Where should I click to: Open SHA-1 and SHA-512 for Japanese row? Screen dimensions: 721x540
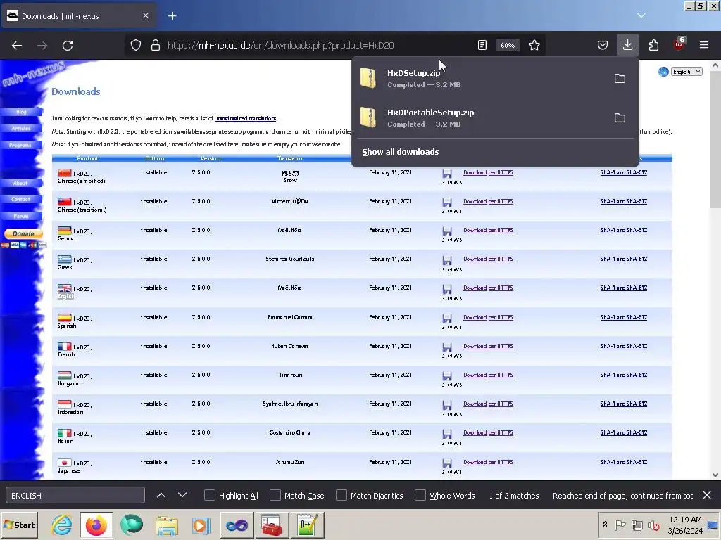[x=624, y=463]
